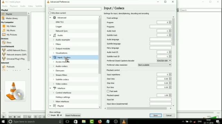
Task: Open the extended settings equalizer icon in VLC
Action: (29, 117)
